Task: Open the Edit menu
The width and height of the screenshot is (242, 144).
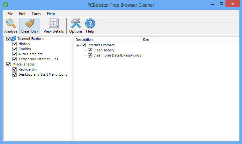Action: pyautogui.click(x=22, y=14)
